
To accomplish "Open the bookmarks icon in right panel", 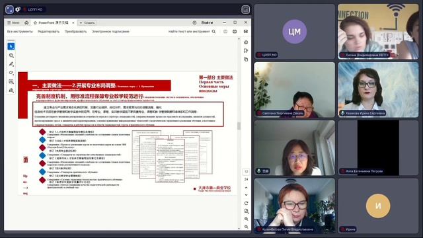I will click(246, 51).
